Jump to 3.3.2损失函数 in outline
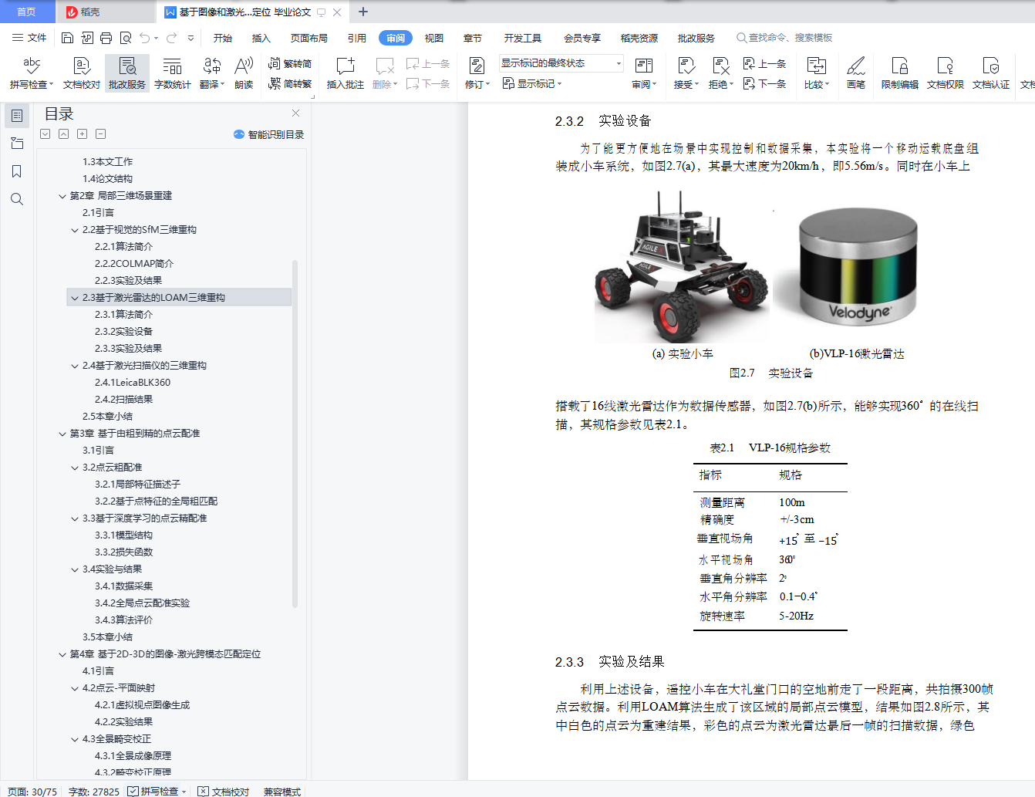The height and width of the screenshot is (797, 1035). coord(123,552)
